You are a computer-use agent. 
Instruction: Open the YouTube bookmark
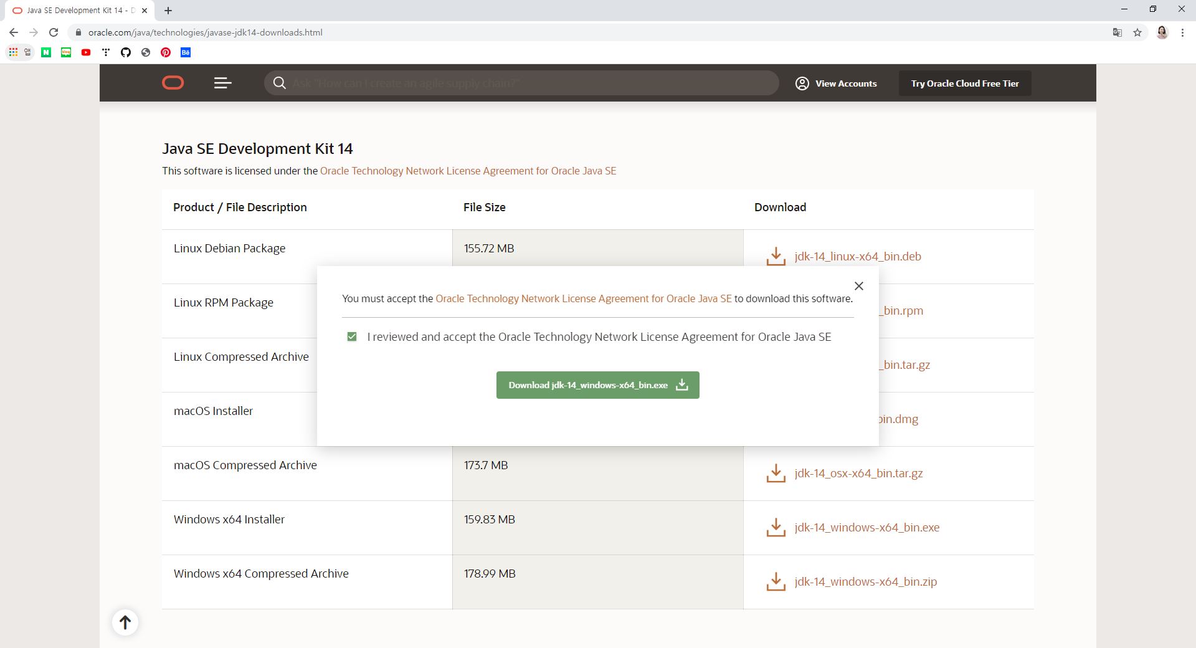pyautogui.click(x=86, y=52)
